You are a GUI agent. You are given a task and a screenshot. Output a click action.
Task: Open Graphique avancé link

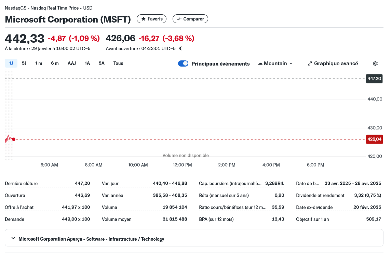[x=333, y=63]
